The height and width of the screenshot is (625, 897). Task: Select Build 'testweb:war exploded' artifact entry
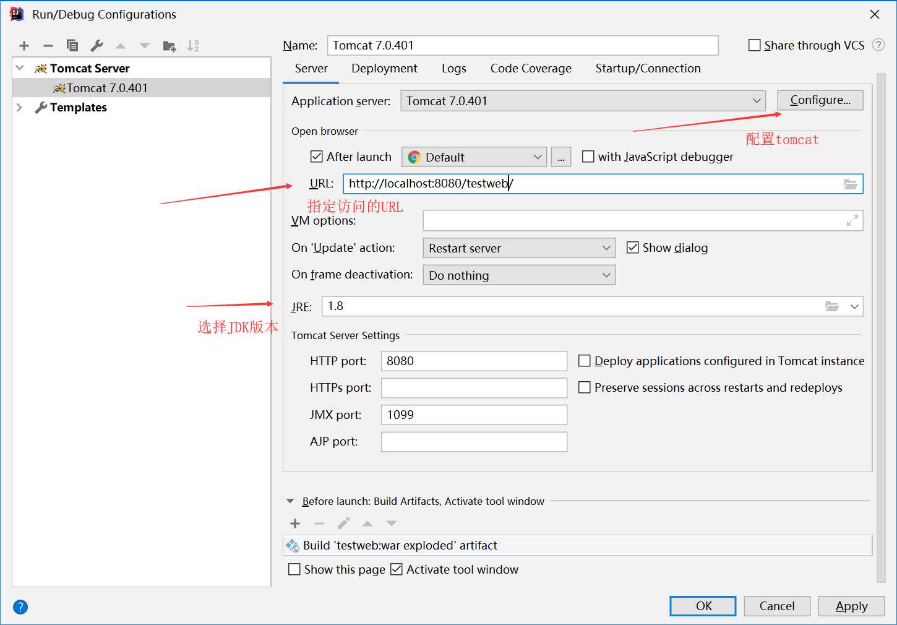[578, 545]
